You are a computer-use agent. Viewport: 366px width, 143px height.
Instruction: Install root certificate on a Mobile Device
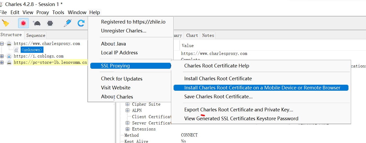click(x=261, y=88)
